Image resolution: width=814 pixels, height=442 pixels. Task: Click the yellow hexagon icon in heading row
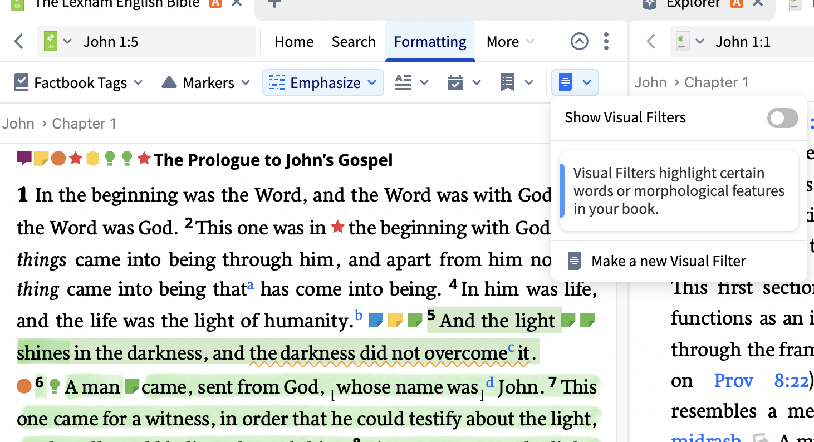[92, 159]
